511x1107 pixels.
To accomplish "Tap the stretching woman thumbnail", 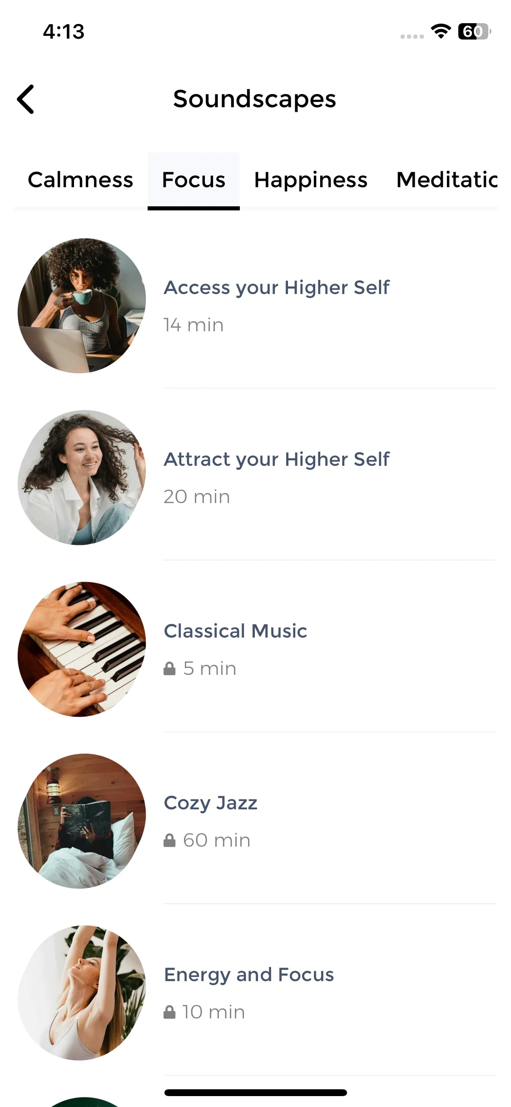I will click(82, 993).
